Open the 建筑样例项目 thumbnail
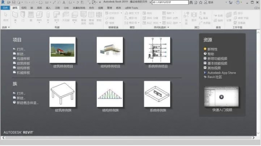 click(x=62, y=50)
